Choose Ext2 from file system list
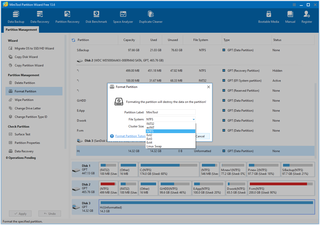This screenshot has height=225, width=320. pyautogui.click(x=171, y=135)
